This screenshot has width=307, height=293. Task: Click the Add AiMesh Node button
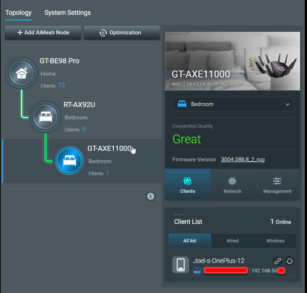43,33
